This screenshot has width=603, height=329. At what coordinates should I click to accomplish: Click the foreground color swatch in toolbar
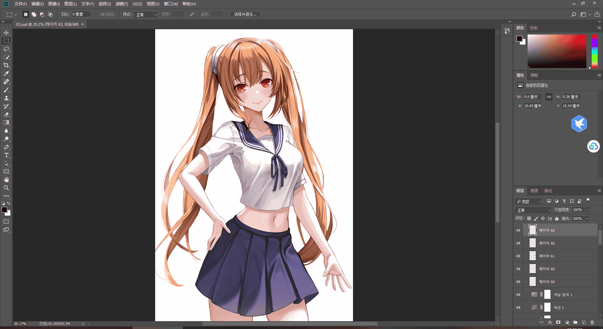click(4, 210)
